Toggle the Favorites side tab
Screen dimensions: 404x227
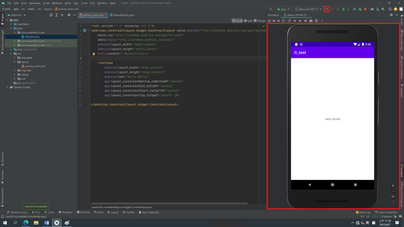(x=2, y=177)
